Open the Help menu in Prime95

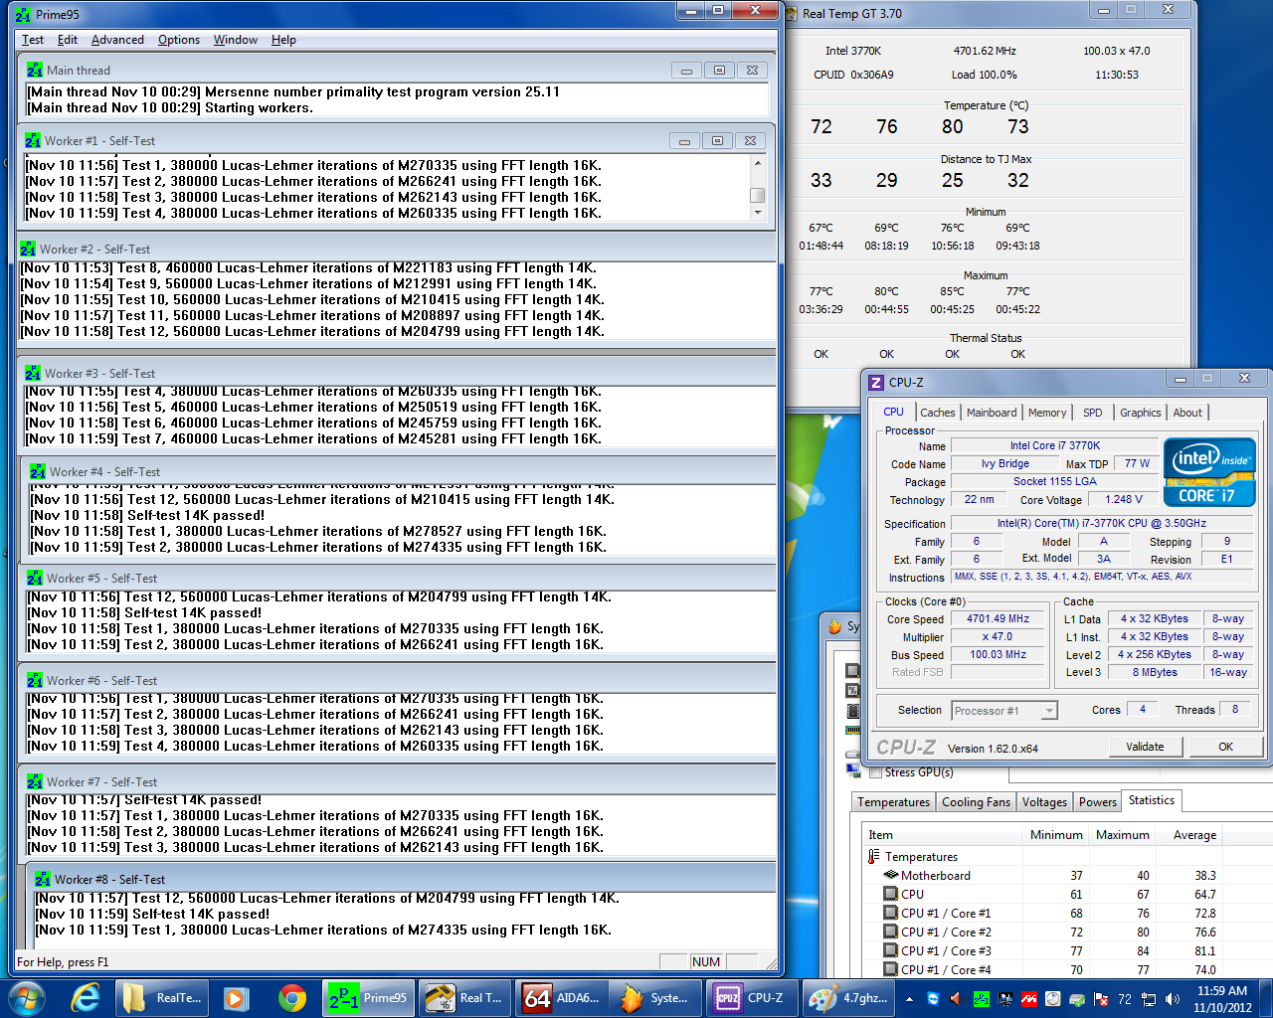[283, 40]
